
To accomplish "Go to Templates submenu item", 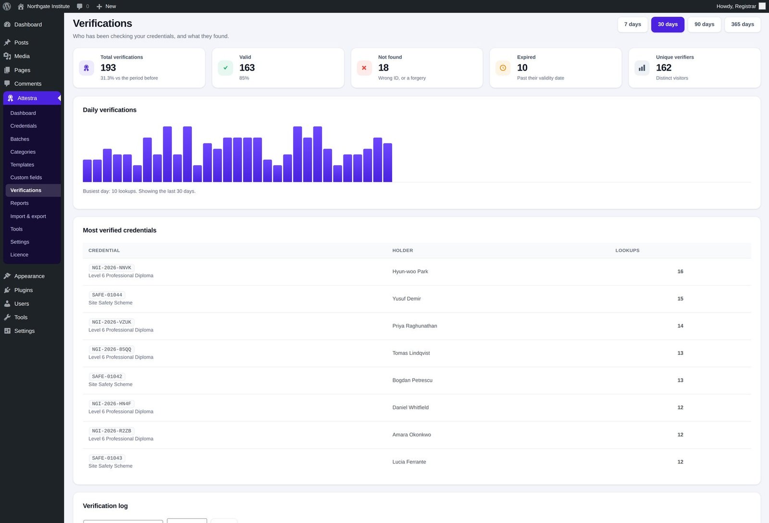I will coord(22,165).
